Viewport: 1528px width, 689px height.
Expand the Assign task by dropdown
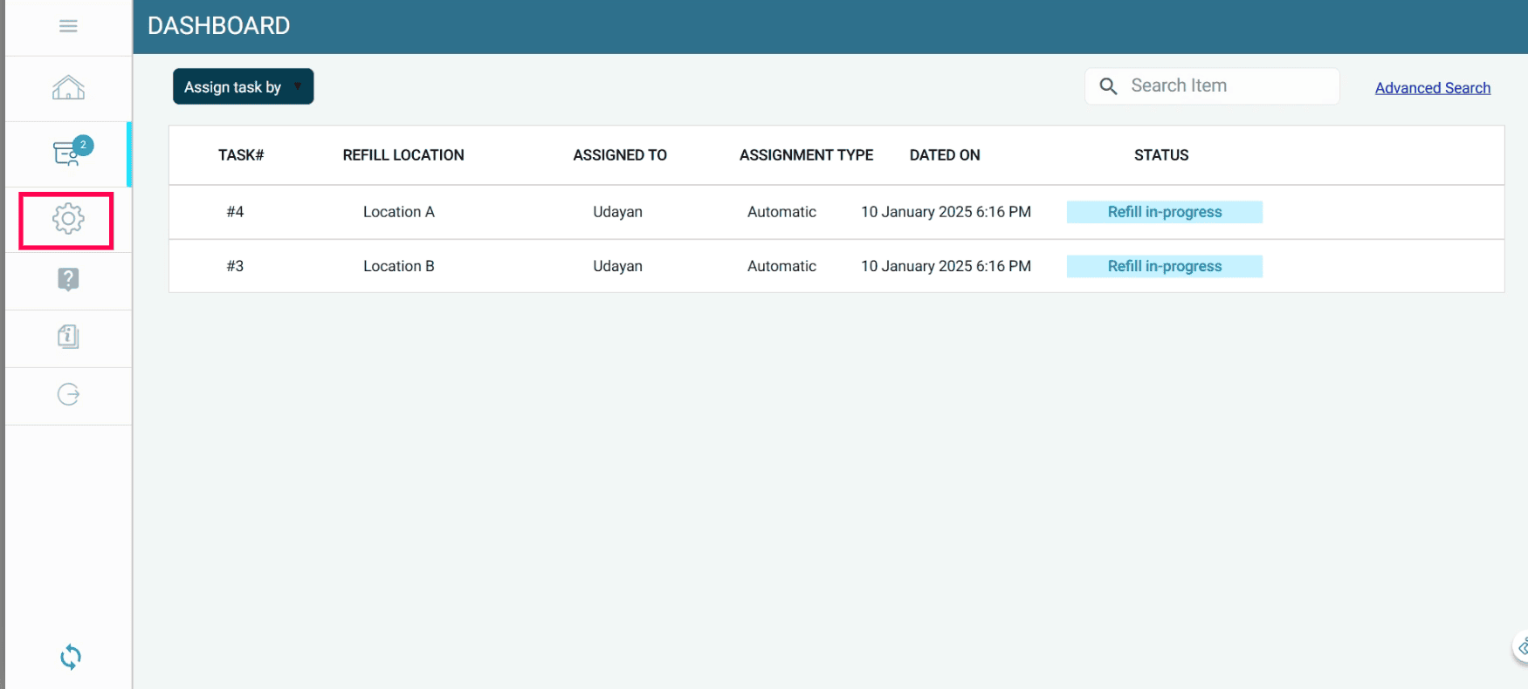click(x=243, y=87)
